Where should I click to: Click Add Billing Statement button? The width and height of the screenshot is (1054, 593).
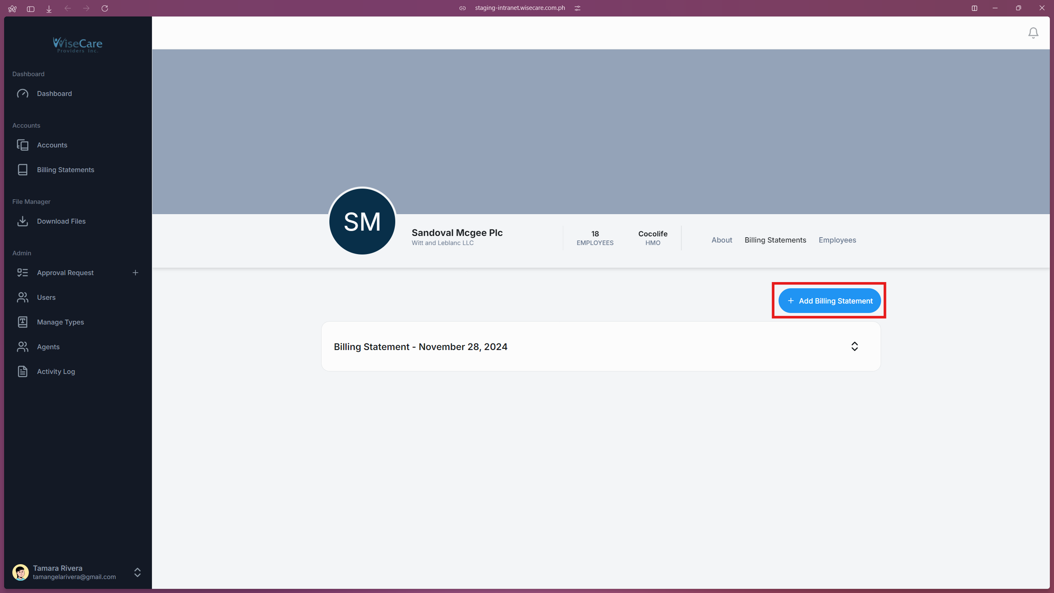tap(829, 301)
